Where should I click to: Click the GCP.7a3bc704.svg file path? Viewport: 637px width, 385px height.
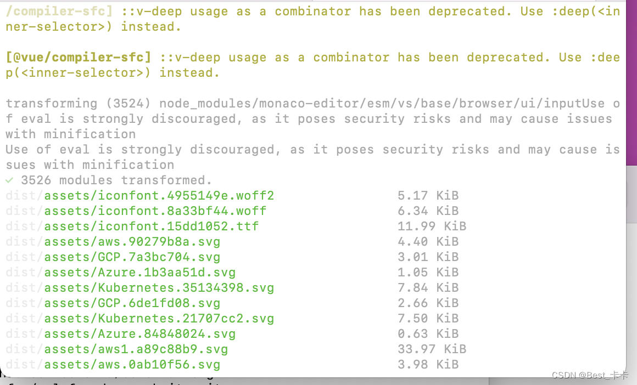pos(132,257)
